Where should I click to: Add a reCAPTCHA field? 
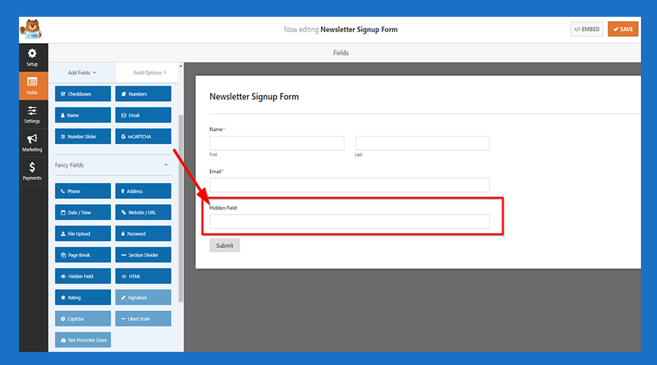(x=143, y=136)
